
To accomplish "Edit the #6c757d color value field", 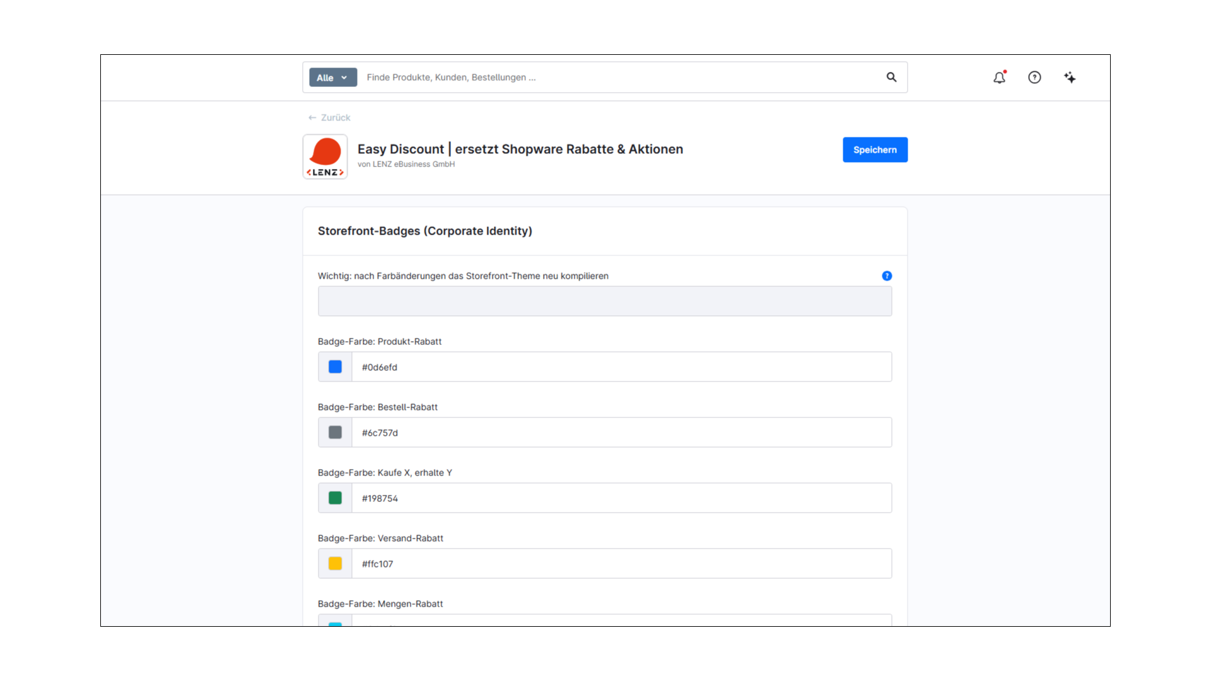I will [621, 433].
